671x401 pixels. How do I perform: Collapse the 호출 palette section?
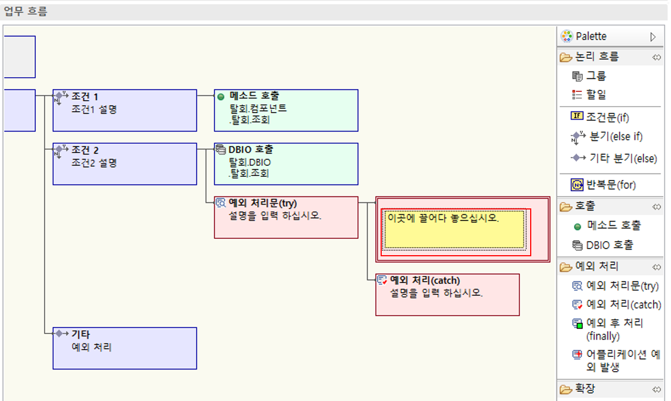pos(657,206)
